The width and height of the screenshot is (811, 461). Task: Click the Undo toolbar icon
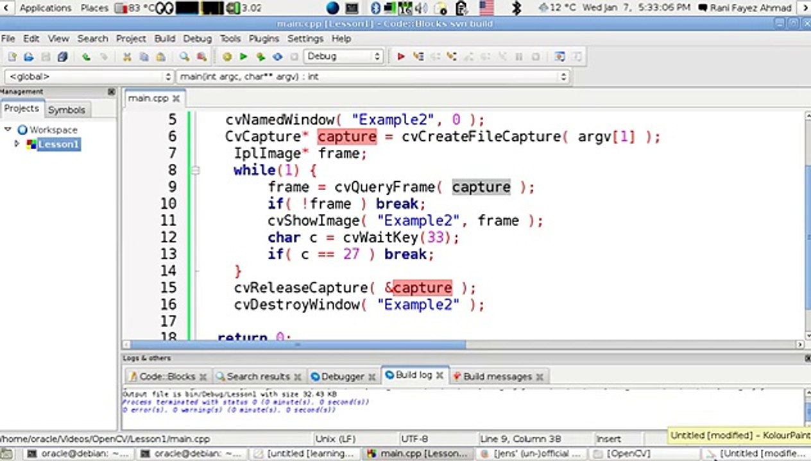(x=86, y=56)
